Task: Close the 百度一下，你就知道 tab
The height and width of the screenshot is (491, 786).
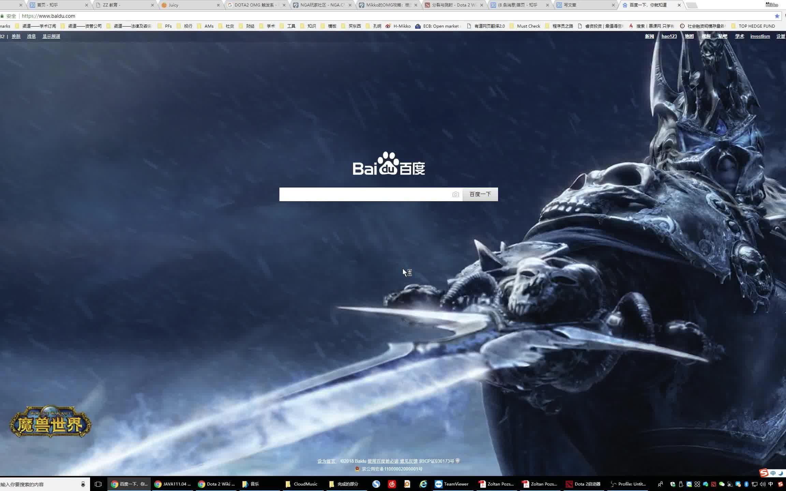Action: 679,5
